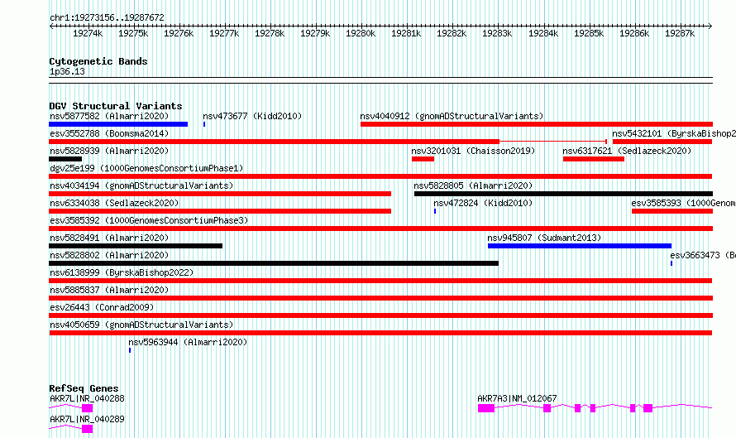Image resolution: width=736 pixels, height=438 pixels.
Task: Click the nsv3201031 (Chaisson2019) label
Action: 473,151
